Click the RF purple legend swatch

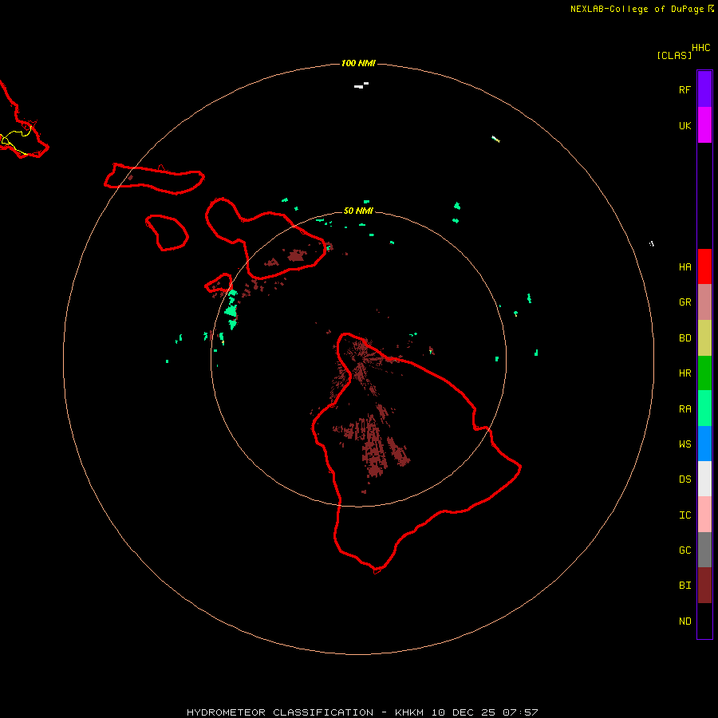point(704,89)
